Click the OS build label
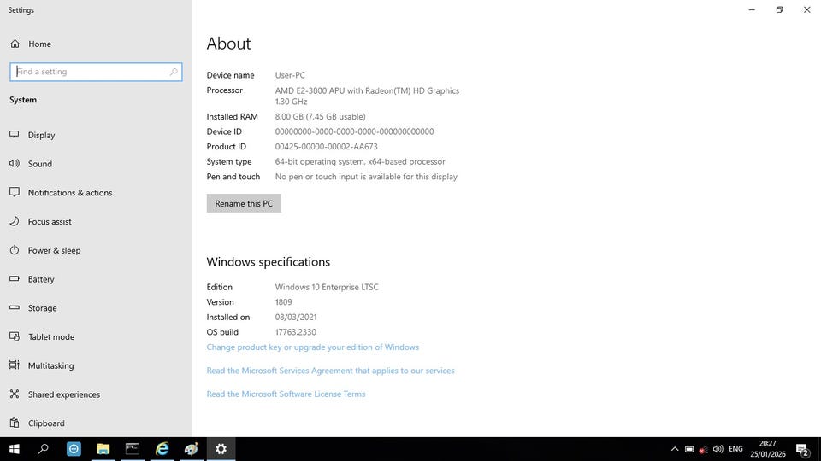Screen dimensions: 821x461 tap(222, 332)
